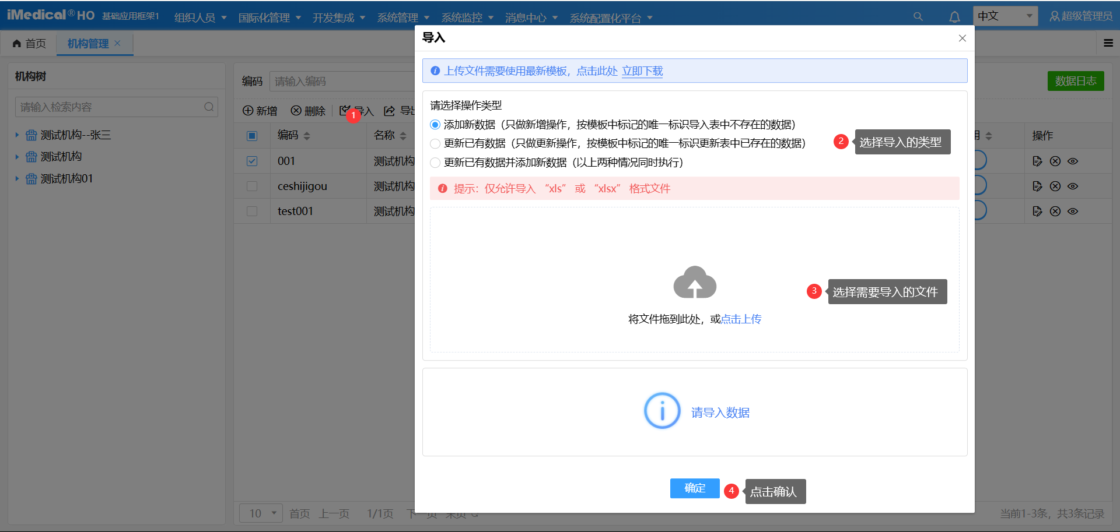Click the 立即下载 template download link
The image size is (1120, 532).
[x=642, y=71]
